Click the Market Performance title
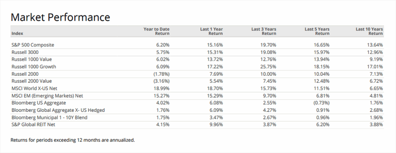396x153 pixels. [60, 17]
